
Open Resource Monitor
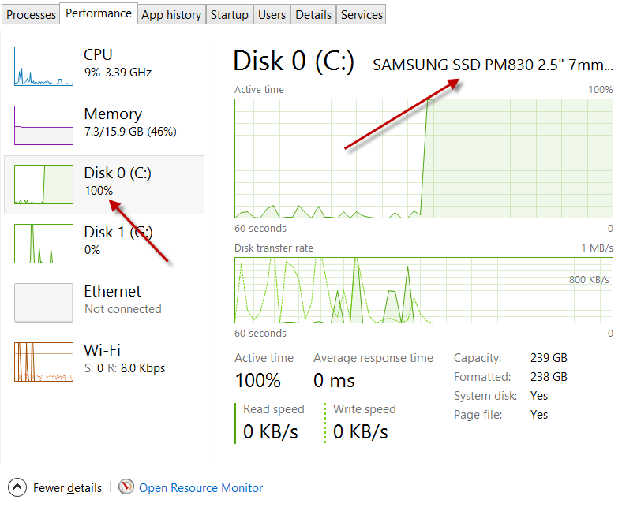tap(200, 487)
